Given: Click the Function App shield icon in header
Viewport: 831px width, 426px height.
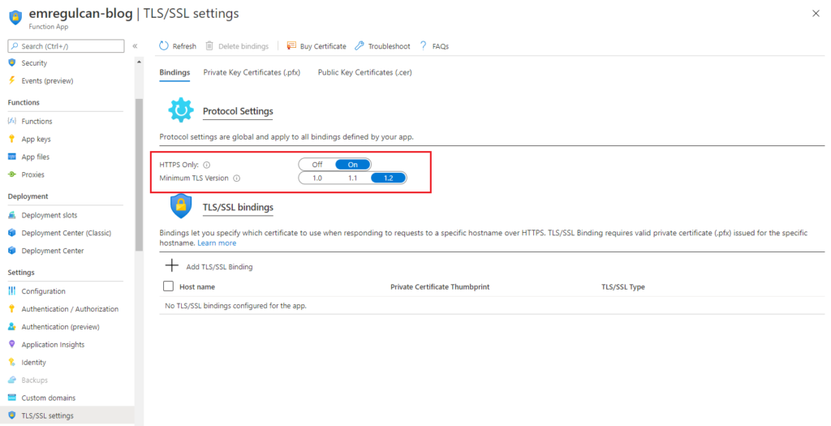Looking at the screenshot, I should 15,16.
